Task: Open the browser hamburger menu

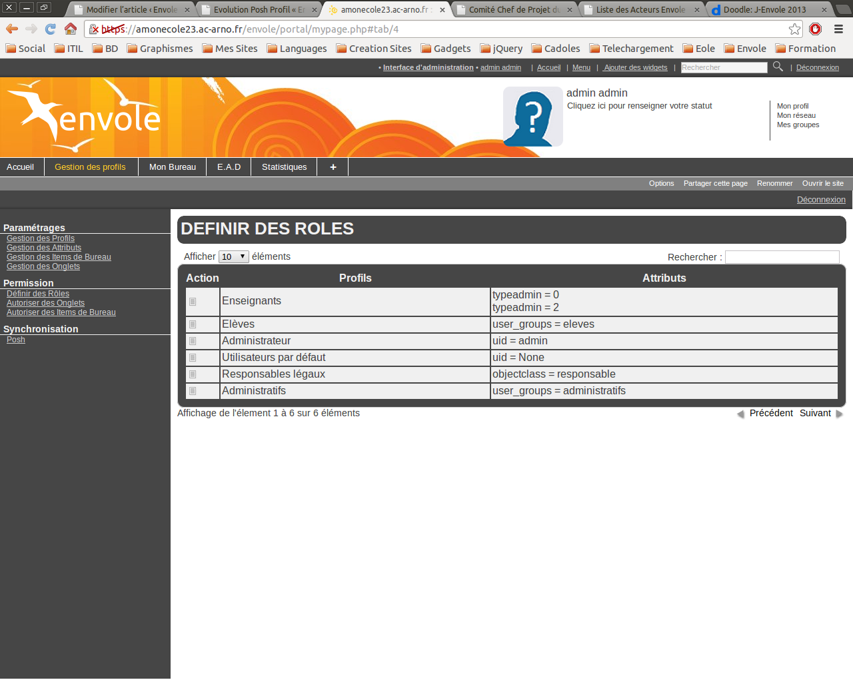Action: [x=838, y=29]
